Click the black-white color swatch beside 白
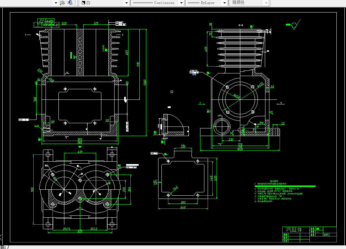Viewport: 346px width, 249px height. pyautogui.click(x=84, y=3)
